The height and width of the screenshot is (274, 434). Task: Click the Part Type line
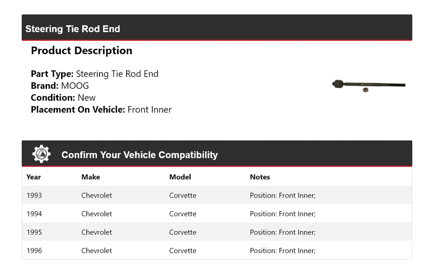tap(94, 74)
